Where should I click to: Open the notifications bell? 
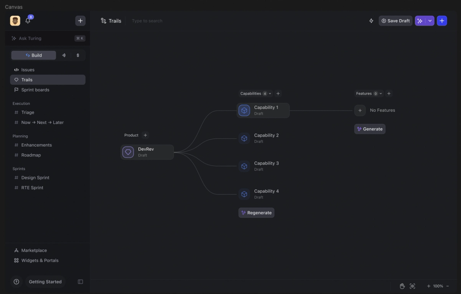point(28,20)
